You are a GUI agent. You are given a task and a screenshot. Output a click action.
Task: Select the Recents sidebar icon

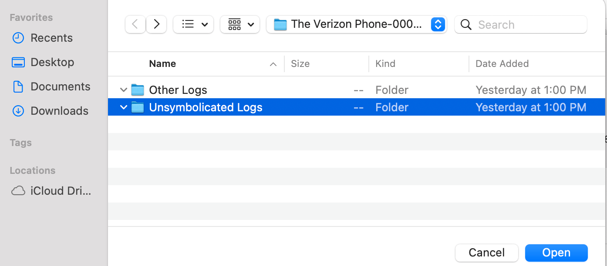[18, 38]
